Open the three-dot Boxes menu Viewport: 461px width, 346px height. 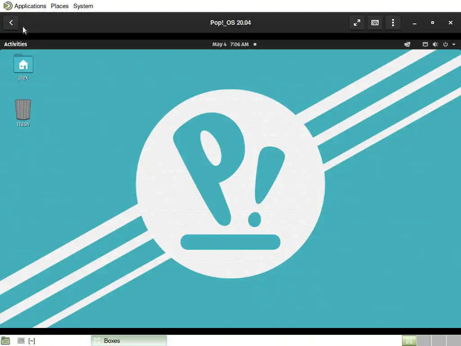pos(393,23)
